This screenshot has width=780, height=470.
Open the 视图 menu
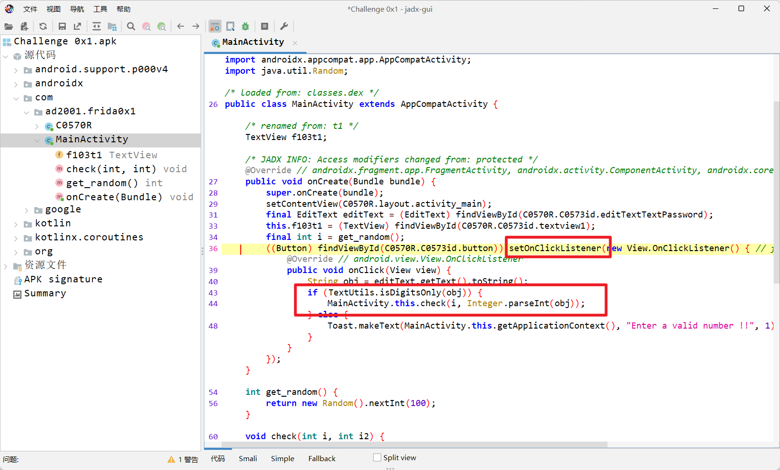(54, 9)
